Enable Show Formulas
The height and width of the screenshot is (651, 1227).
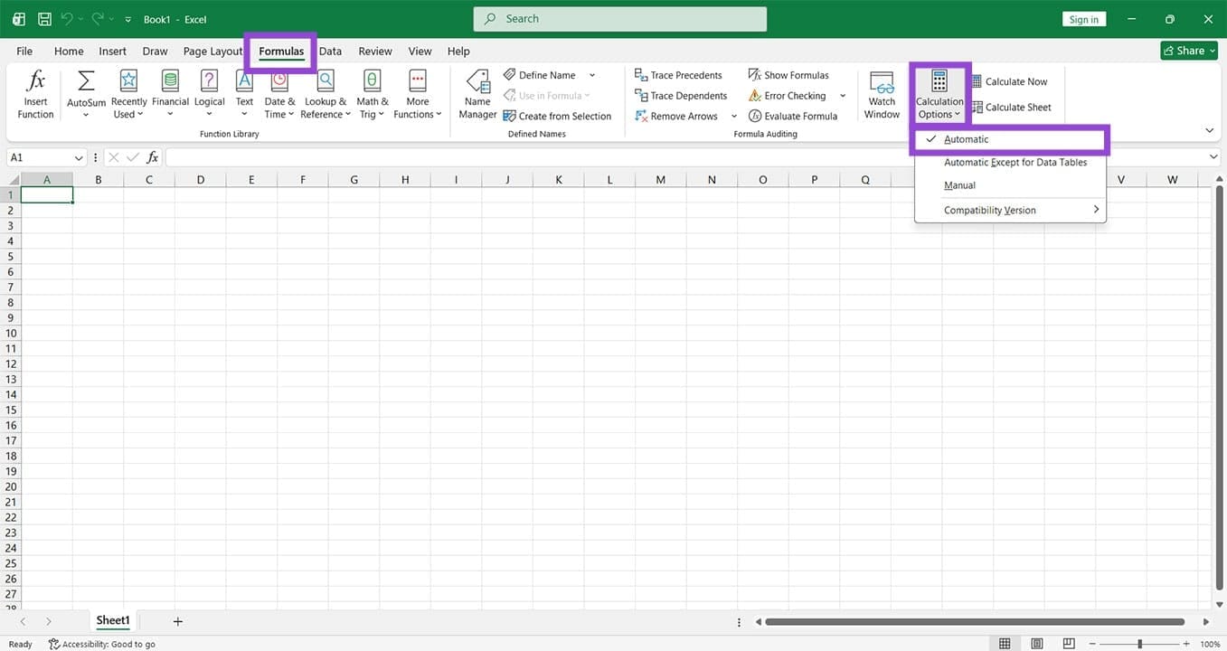[788, 74]
